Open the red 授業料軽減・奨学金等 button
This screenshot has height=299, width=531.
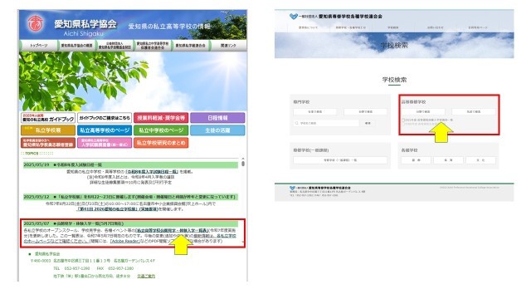click(x=161, y=118)
